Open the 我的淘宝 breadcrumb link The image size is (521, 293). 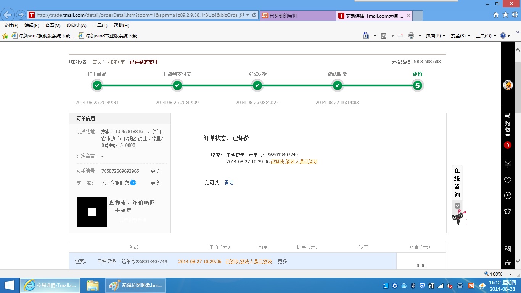point(116,62)
